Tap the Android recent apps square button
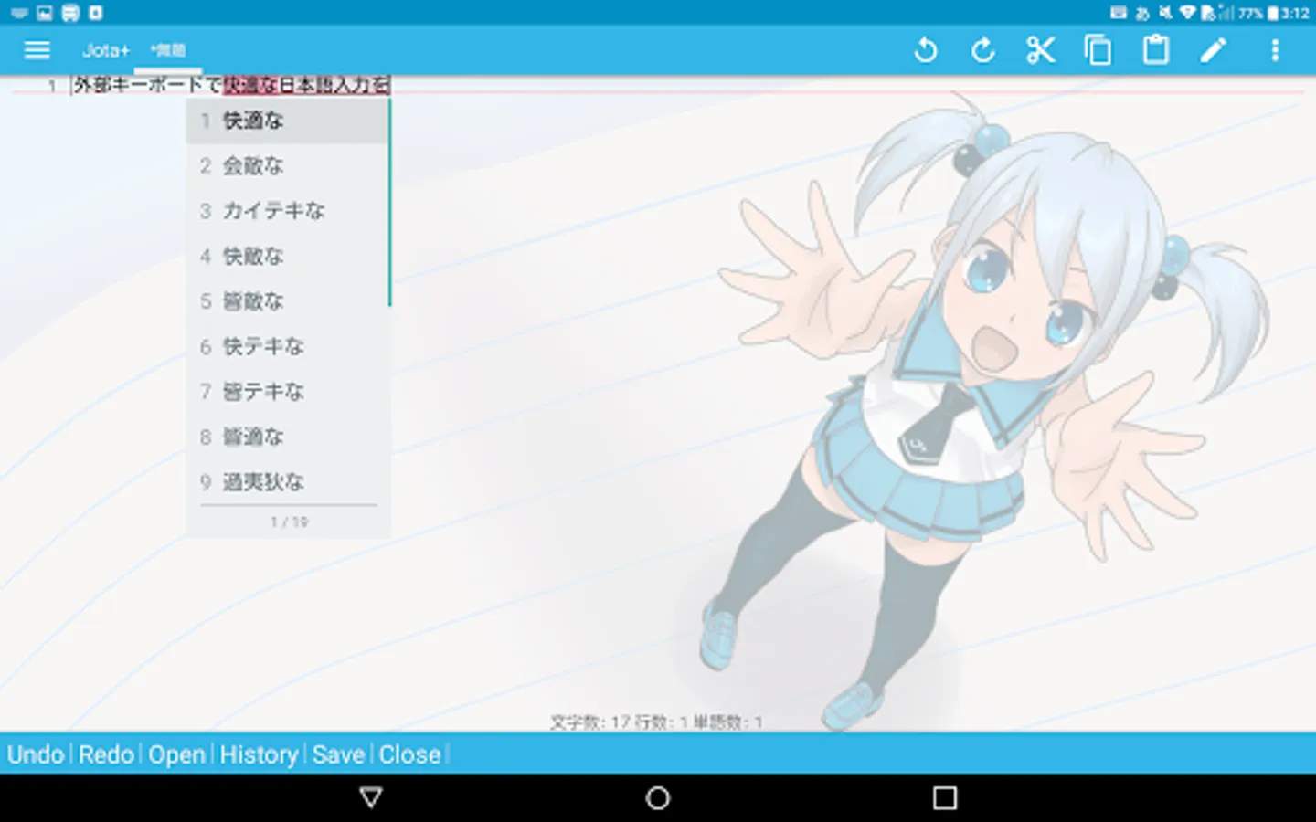This screenshot has height=822, width=1316. [x=945, y=798]
